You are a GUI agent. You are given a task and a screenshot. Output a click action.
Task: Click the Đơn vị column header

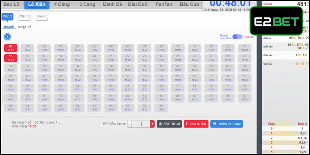coord(302,124)
